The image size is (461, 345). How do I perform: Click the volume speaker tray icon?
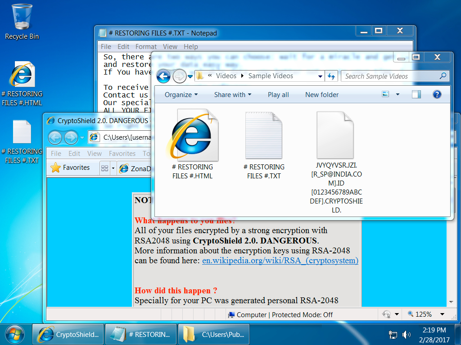point(407,335)
